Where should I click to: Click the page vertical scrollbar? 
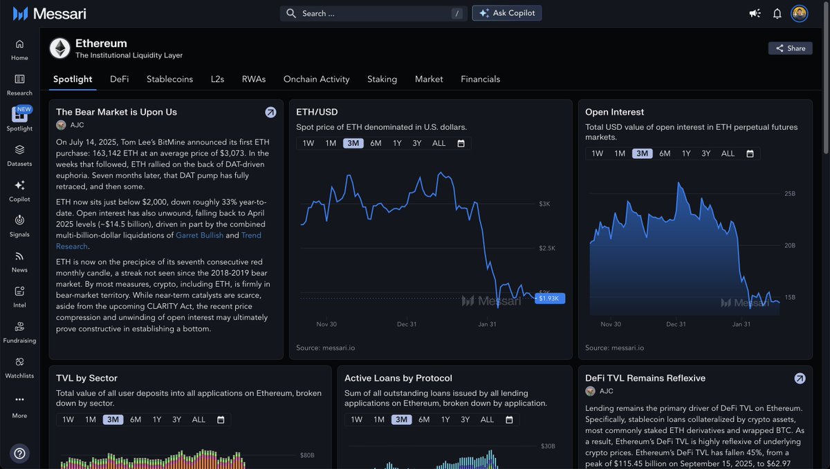tap(827, 77)
